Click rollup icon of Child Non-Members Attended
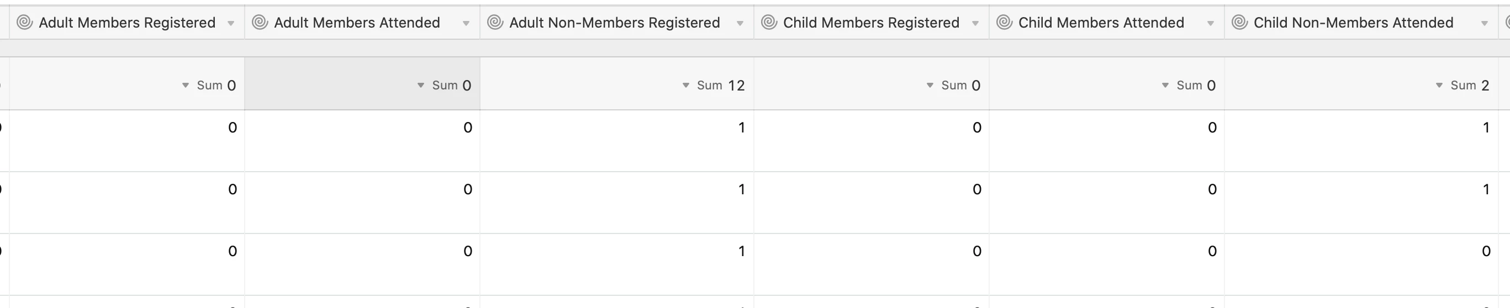Image resolution: width=1510 pixels, height=308 pixels. coord(1239,22)
